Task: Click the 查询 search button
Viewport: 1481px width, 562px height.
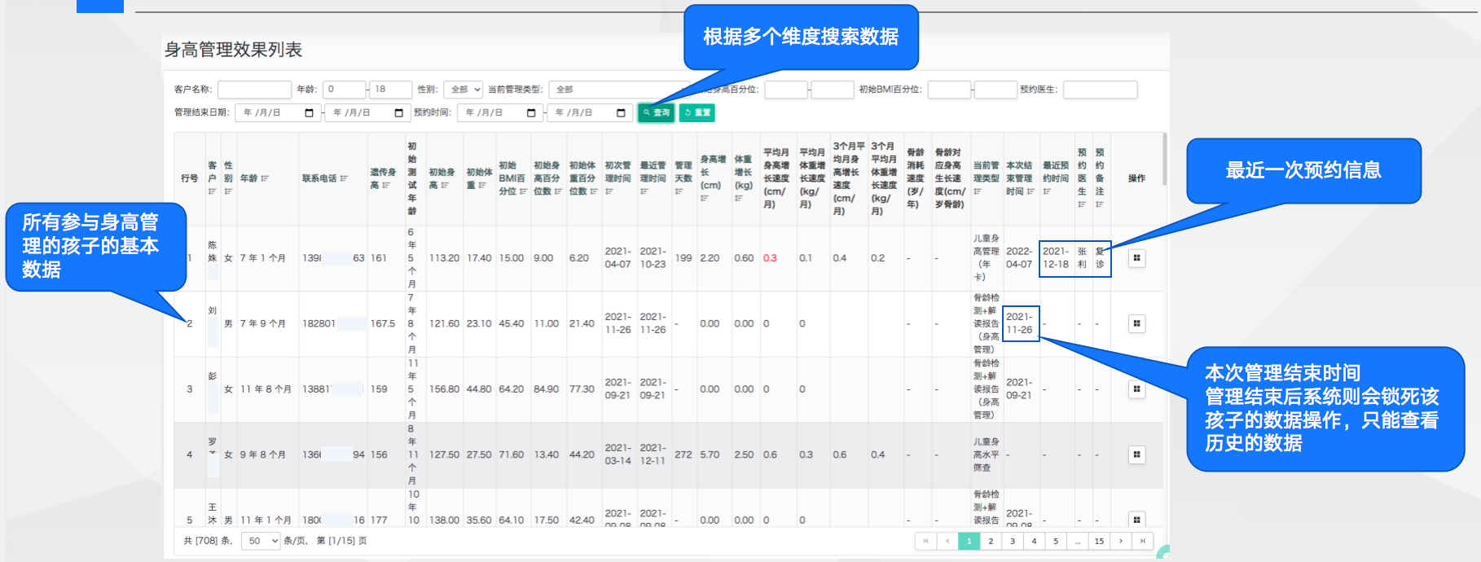Action: click(656, 113)
